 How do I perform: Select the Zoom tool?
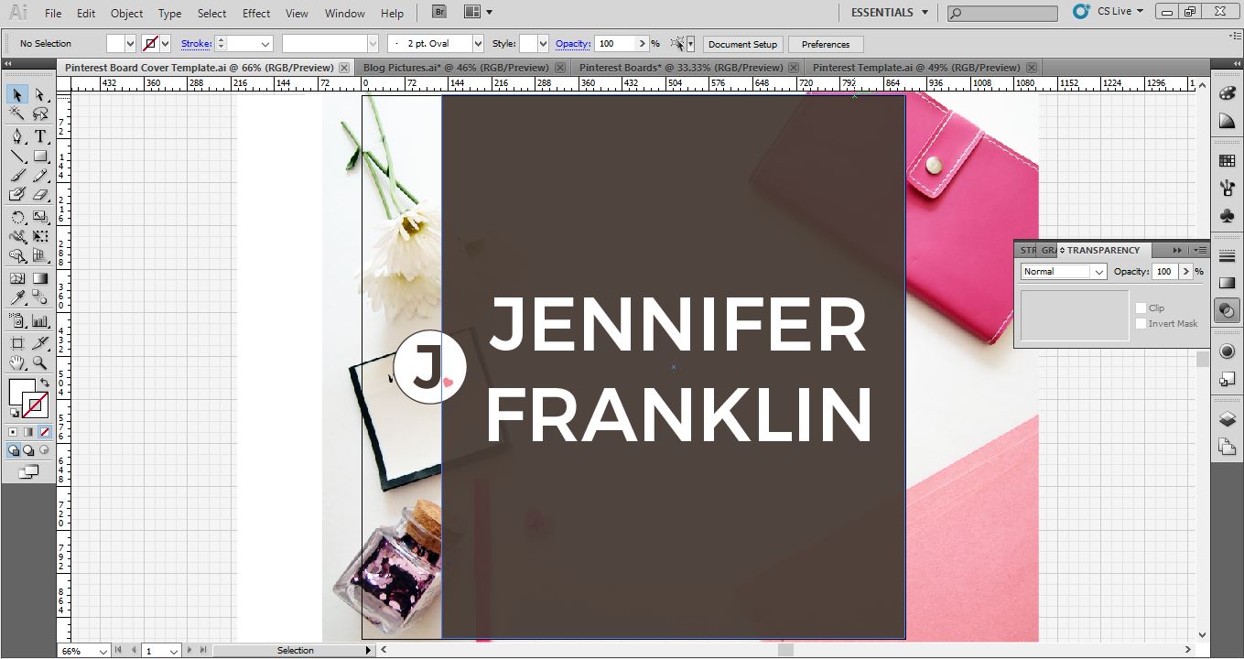(x=40, y=362)
